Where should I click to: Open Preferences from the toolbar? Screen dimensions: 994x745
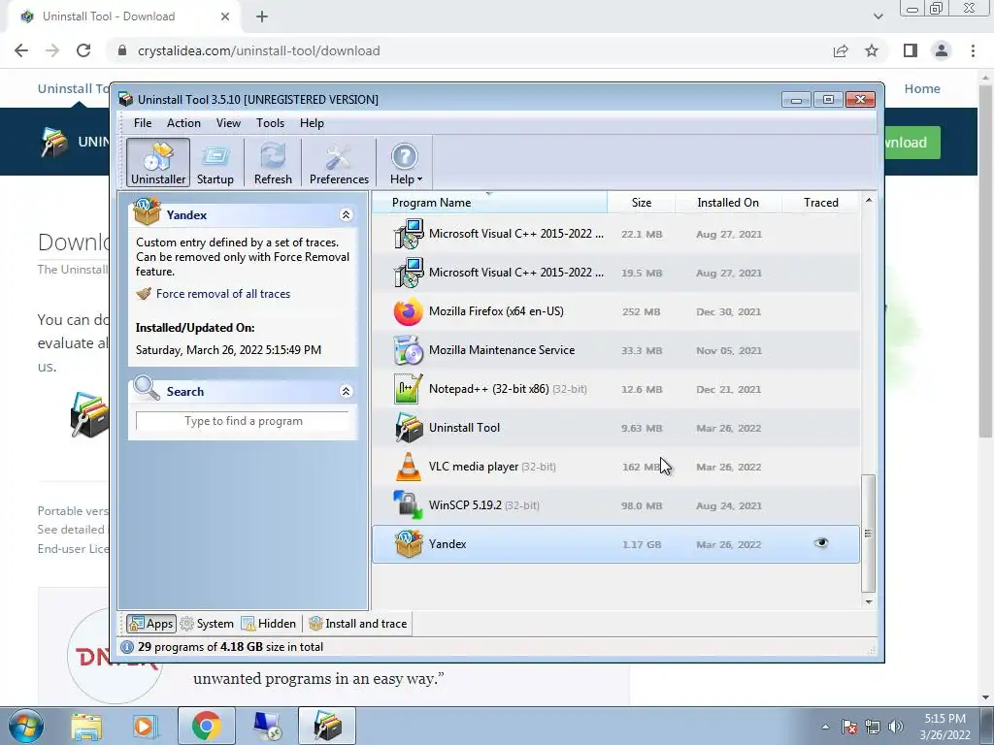[339, 163]
